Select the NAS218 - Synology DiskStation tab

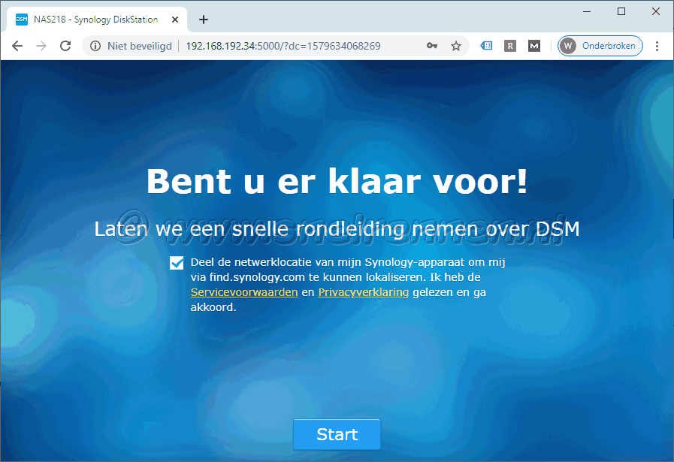pyautogui.click(x=97, y=20)
